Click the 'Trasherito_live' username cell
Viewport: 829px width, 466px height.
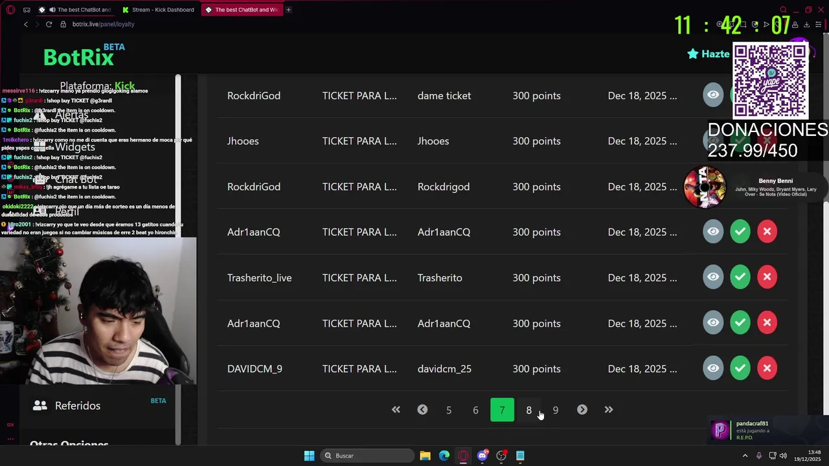click(x=259, y=278)
